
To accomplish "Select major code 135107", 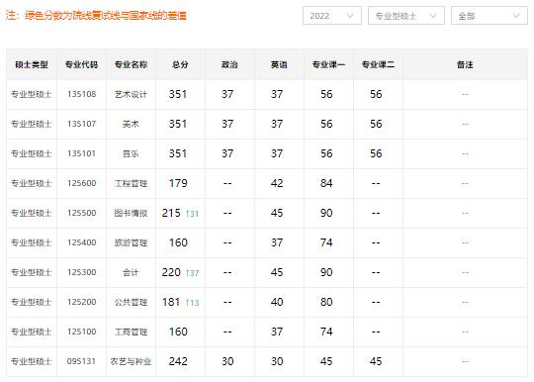I will [82, 124].
